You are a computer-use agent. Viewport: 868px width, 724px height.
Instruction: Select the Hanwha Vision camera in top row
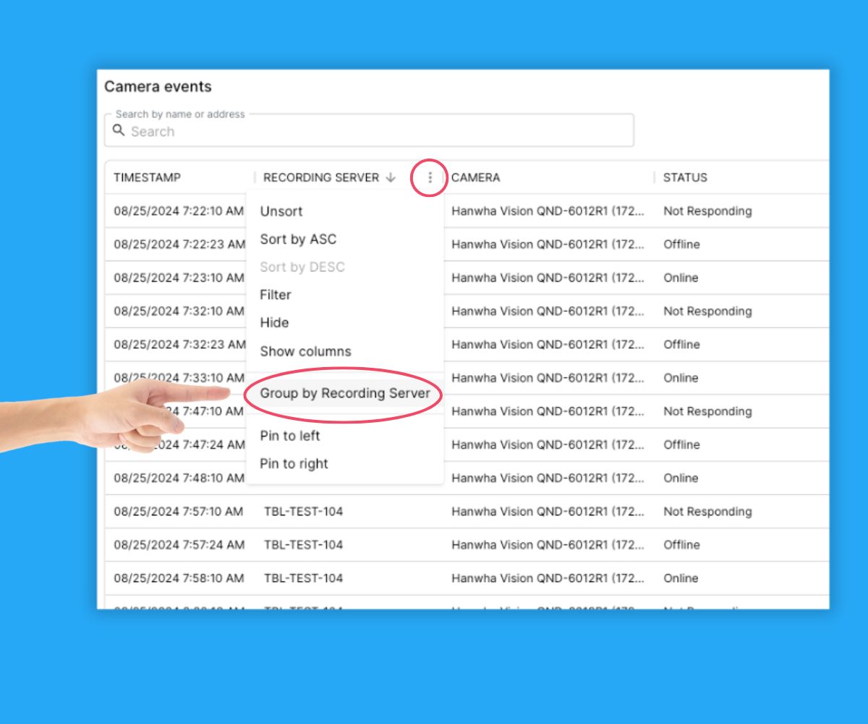click(547, 211)
